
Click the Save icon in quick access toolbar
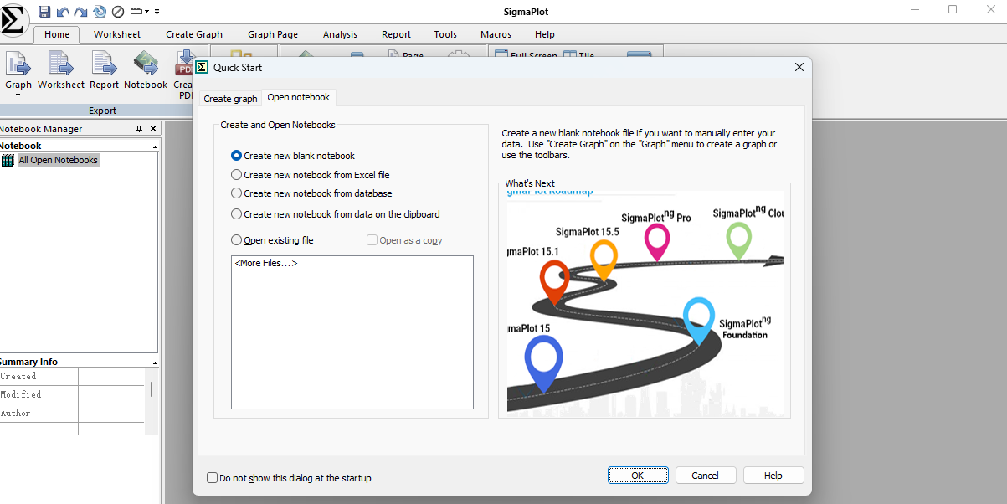[x=44, y=12]
